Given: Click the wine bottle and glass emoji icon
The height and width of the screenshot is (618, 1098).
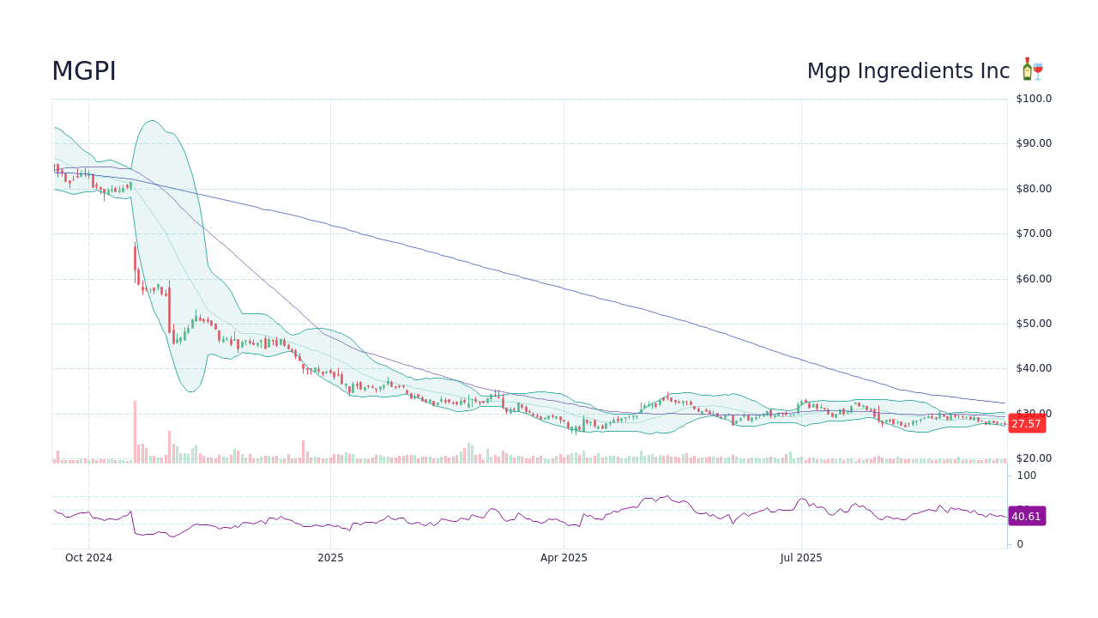Looking at the screenshot, I should click(x=1031, y=70).
